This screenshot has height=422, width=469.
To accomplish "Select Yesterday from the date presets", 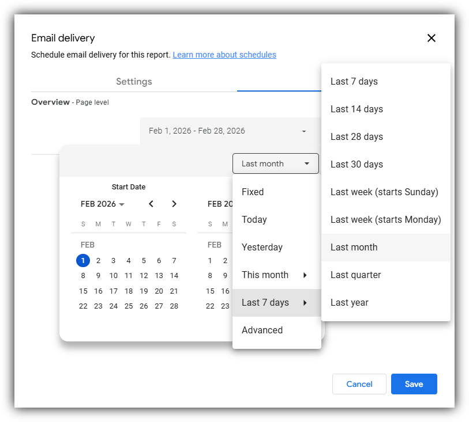I will tap(262, 247).
